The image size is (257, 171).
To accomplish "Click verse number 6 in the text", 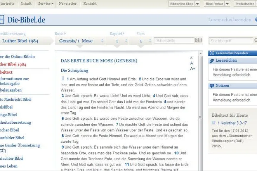I will 63,119.
